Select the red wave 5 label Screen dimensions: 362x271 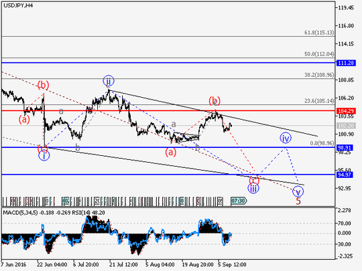(298, 201)
